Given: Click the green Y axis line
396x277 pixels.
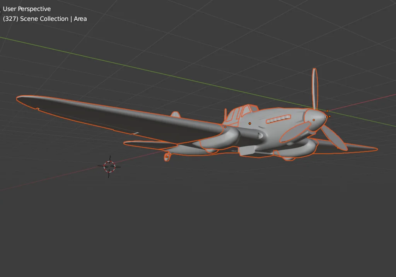Looking at the screenshot, I should (116, 61).
